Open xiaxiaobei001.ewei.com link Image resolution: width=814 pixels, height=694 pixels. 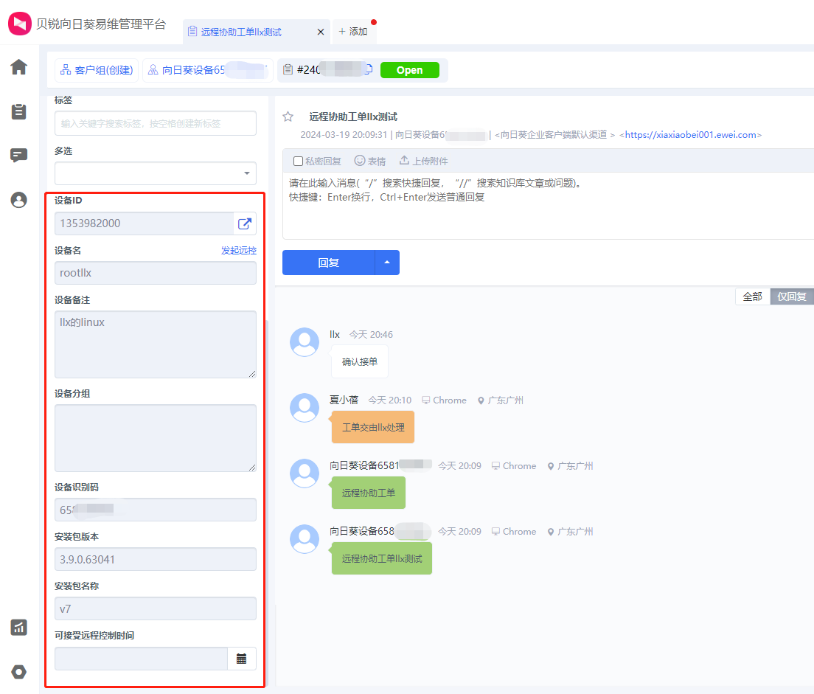690,135
